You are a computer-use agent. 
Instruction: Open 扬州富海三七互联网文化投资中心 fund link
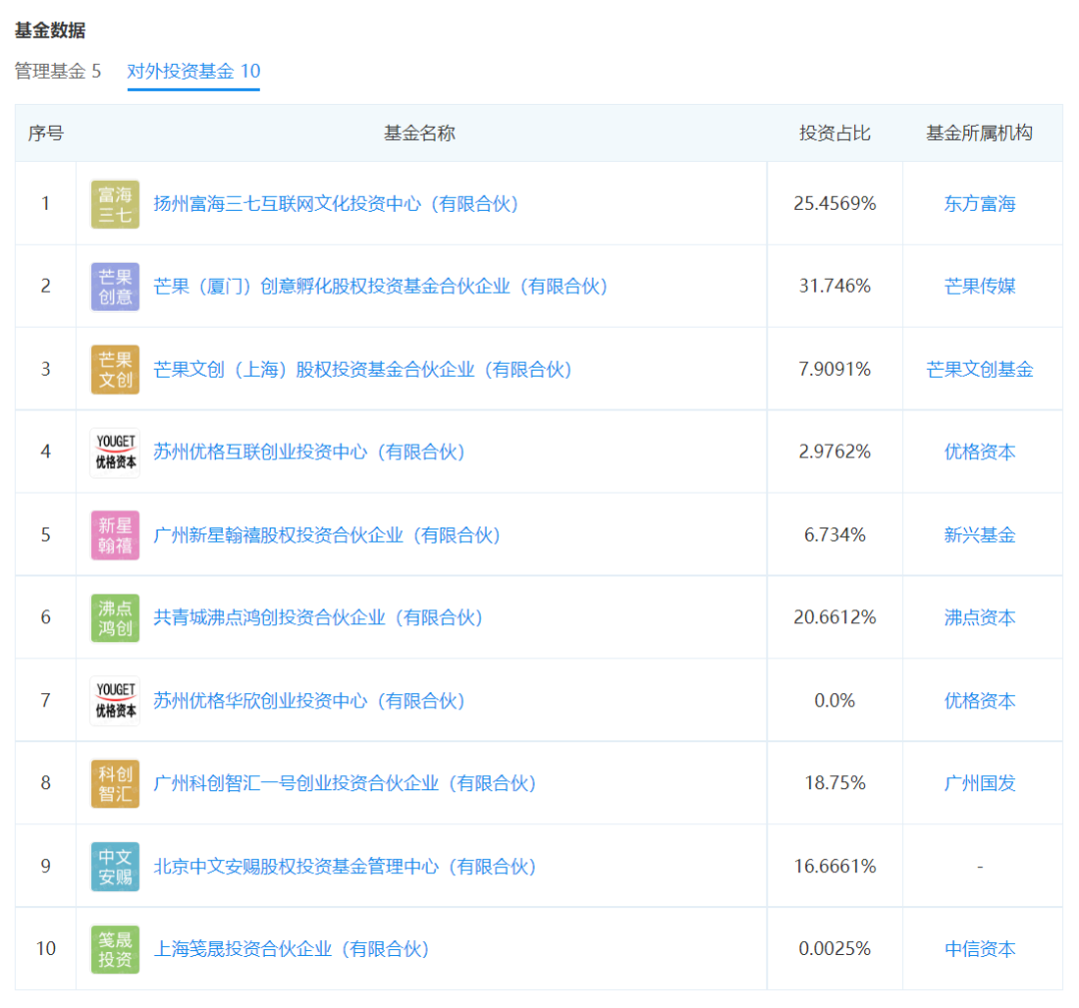coord(336,204)
